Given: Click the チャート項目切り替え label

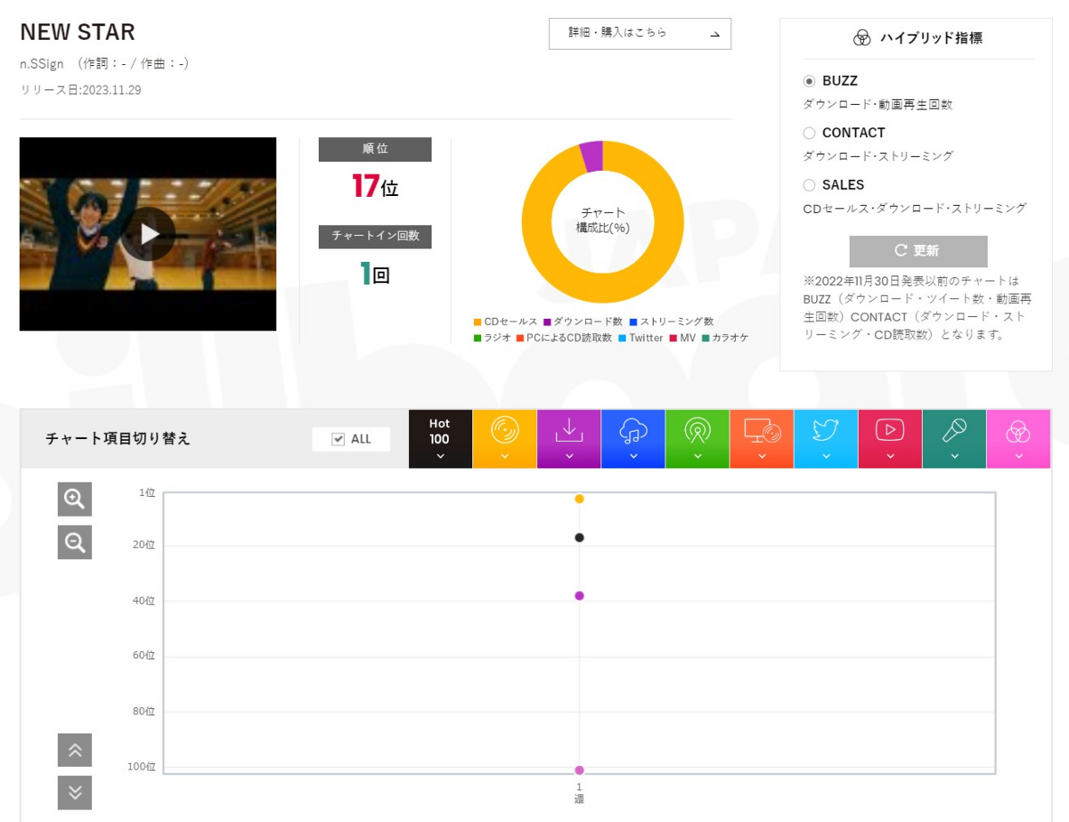Looking at the screenshot, I should (118, 439).
